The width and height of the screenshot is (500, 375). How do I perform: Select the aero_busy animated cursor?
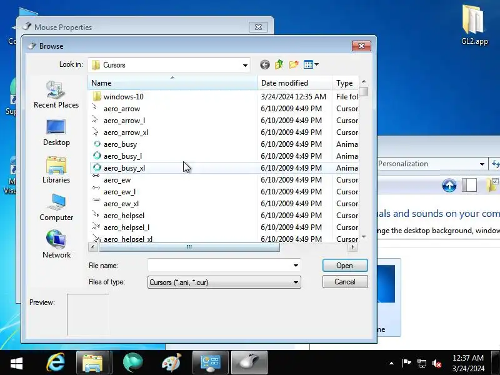120,144
